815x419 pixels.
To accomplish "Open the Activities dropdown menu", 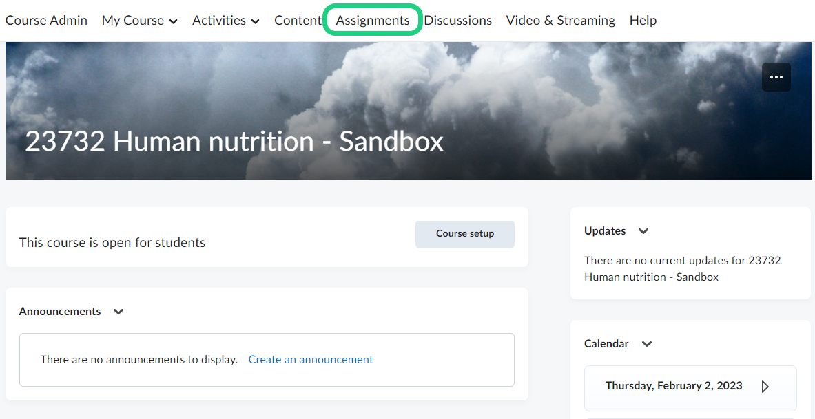I will coord(225,21).
